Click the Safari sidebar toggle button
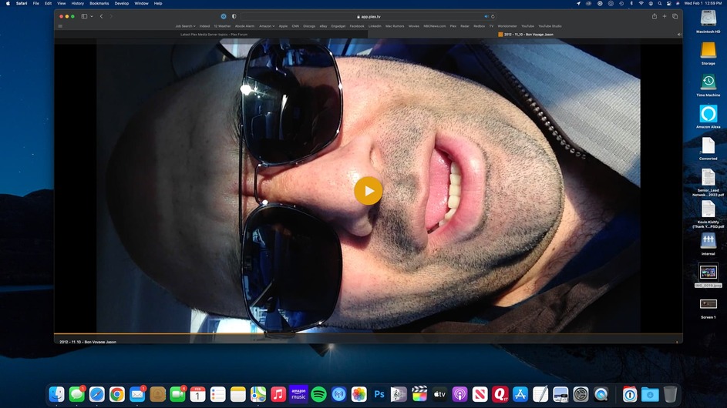 [x=84, y=16]
